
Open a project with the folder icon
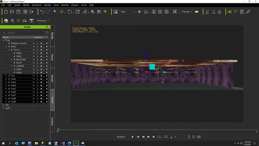tap(12, 12)
